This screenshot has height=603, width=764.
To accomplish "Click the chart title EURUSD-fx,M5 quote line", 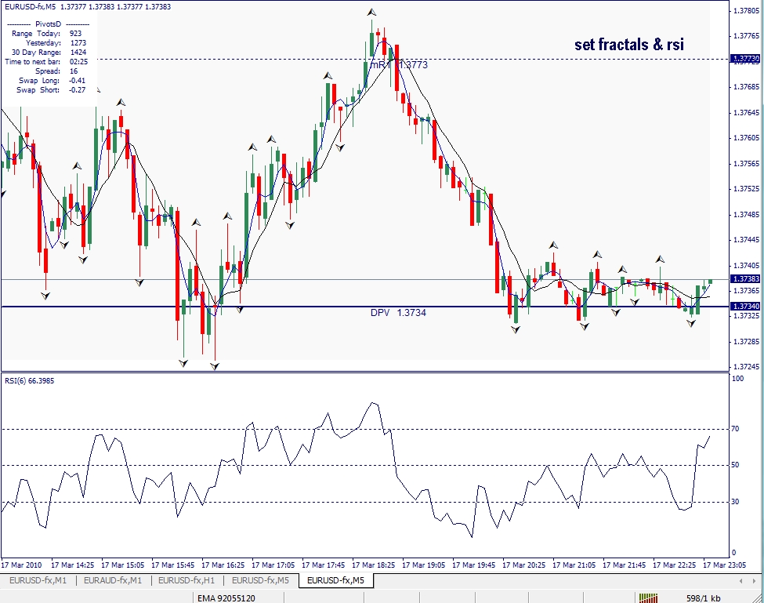I will pos(88,7).
